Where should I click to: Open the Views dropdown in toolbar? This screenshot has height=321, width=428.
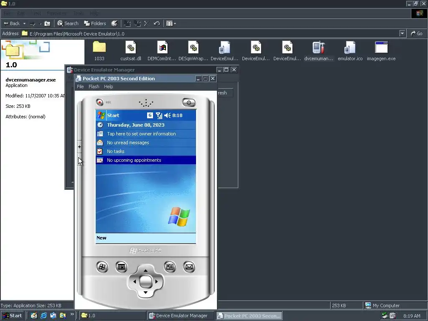(x=171, y=23)
